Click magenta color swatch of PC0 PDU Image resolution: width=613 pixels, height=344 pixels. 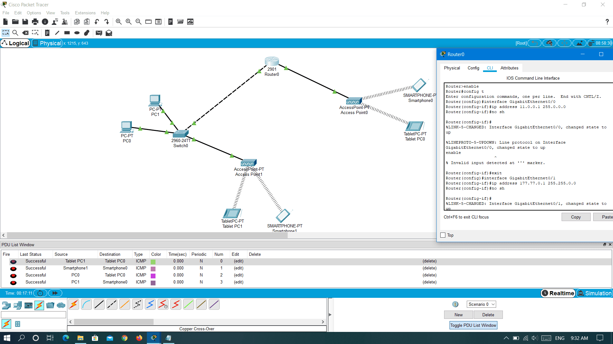point(153,276)
